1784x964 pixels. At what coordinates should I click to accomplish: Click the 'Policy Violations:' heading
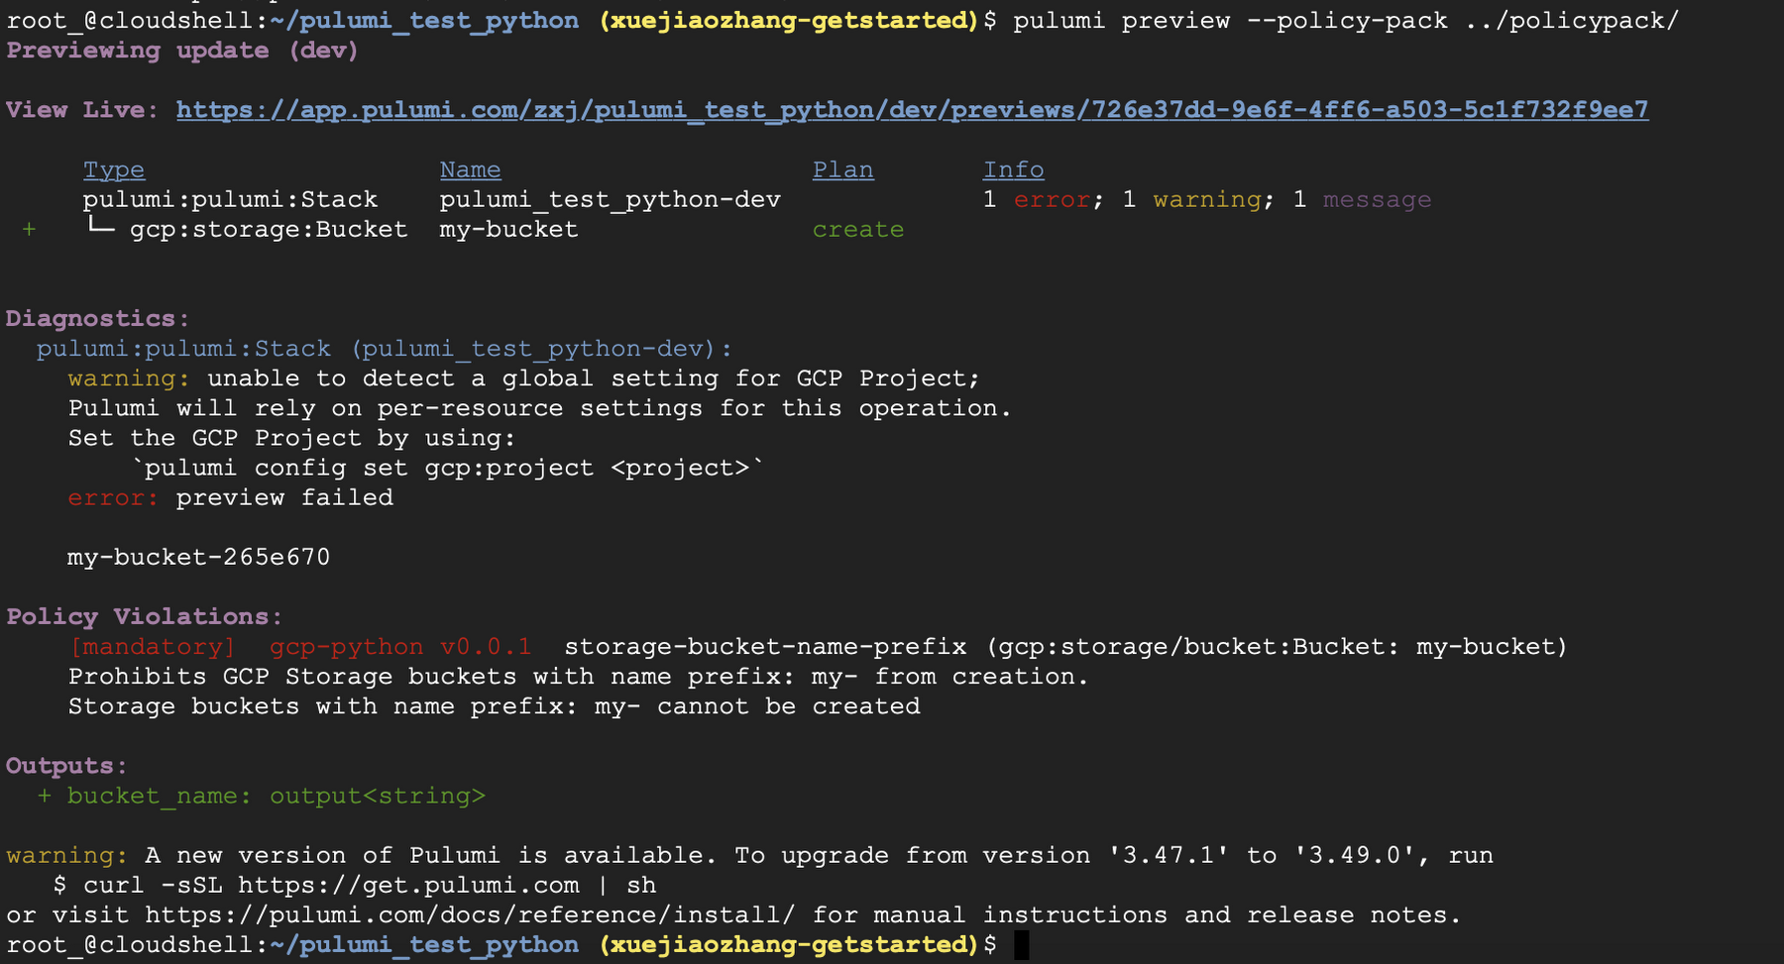coord(144,616)
